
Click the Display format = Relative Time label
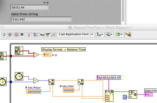[x=64, y=49]
